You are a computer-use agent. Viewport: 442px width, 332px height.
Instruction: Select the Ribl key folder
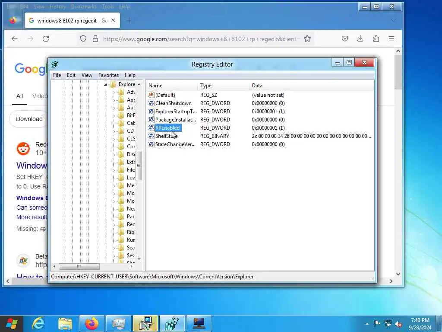tap(126, 232)
